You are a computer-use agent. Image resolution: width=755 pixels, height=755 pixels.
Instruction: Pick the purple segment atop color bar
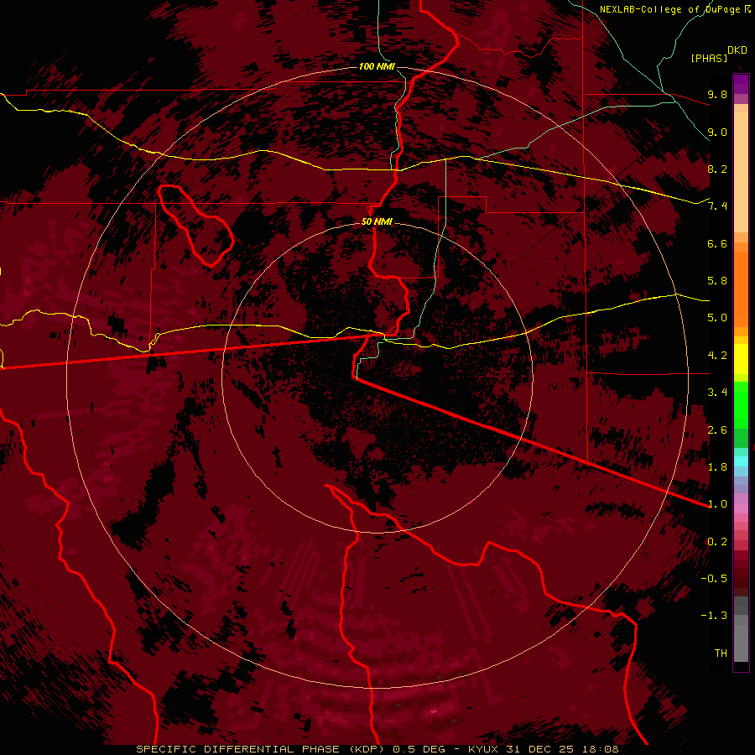pos(741,84)
